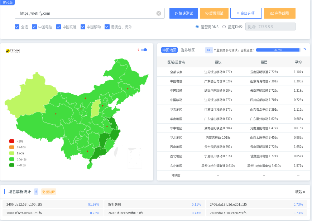Click the copy IP (复制IP) icon button
Viewport: 312px width, 221px height.
49,192
